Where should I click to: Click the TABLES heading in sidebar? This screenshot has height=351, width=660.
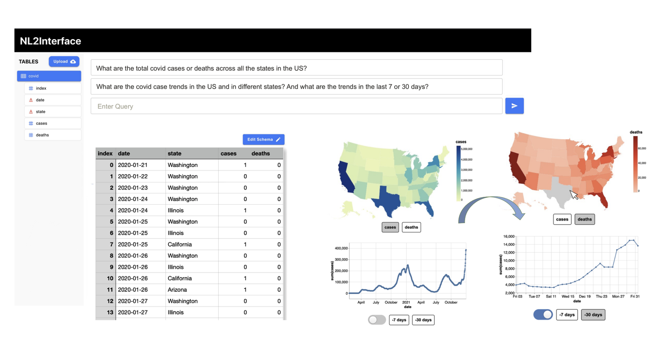click(x=29, y=62)
